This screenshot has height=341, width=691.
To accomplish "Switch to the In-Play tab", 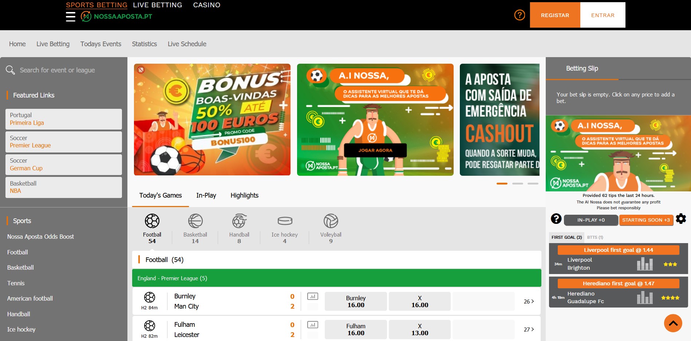I will (206, 195).
